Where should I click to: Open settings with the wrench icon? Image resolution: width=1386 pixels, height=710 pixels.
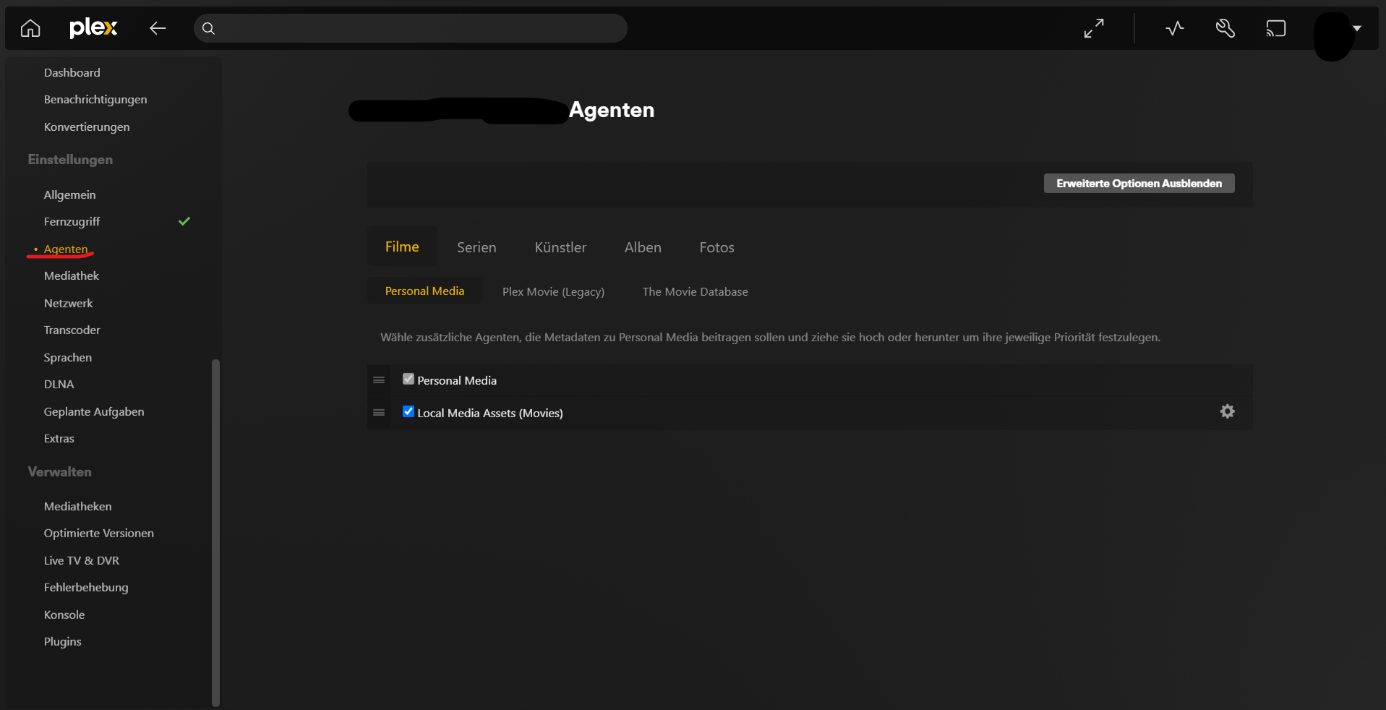[1225, 28]
